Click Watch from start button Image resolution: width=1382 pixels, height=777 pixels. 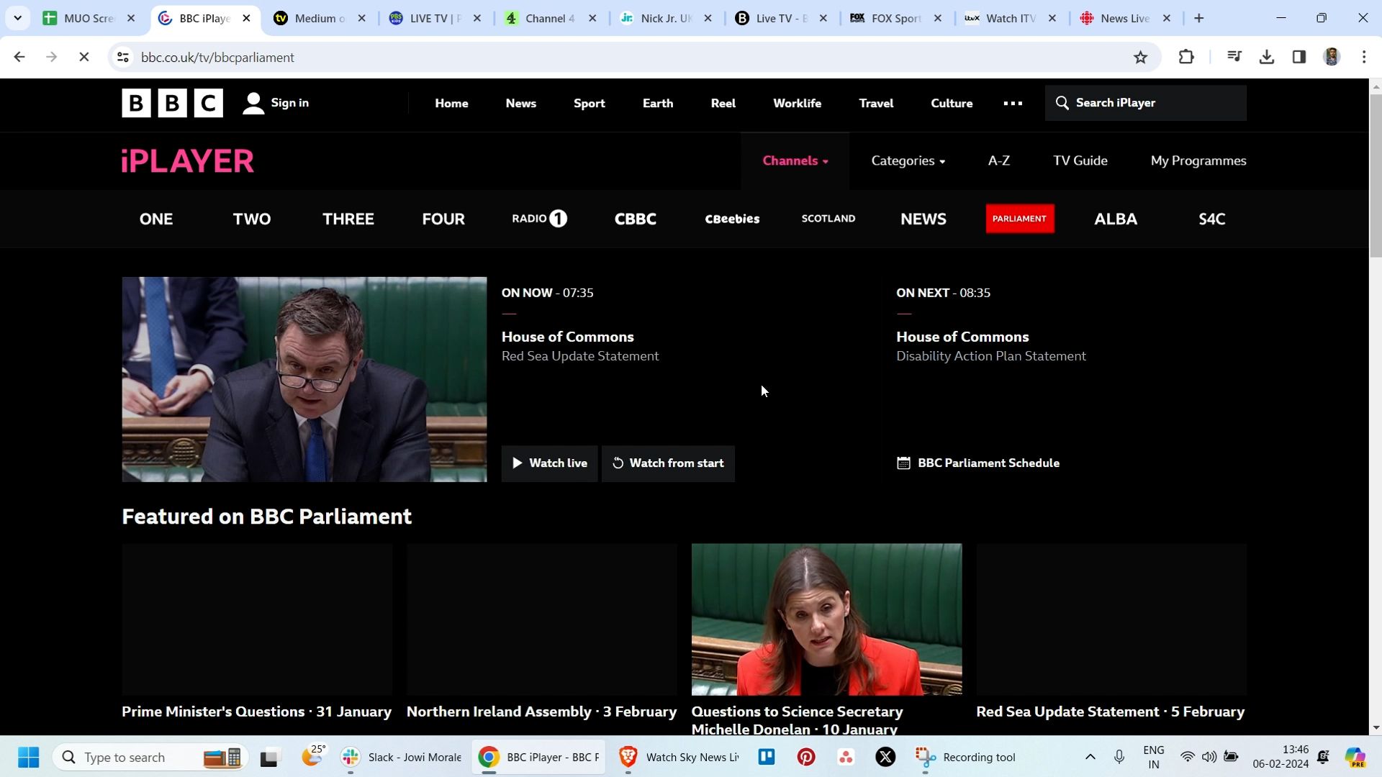pos(668,463)
